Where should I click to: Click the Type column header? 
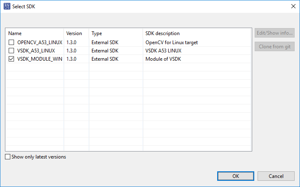coord(115,33)
